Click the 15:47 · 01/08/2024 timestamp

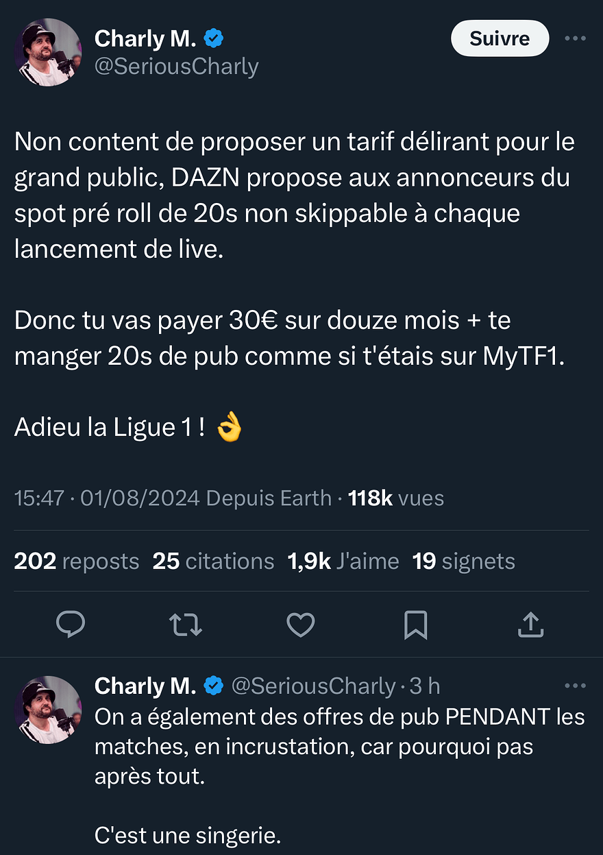107,498
